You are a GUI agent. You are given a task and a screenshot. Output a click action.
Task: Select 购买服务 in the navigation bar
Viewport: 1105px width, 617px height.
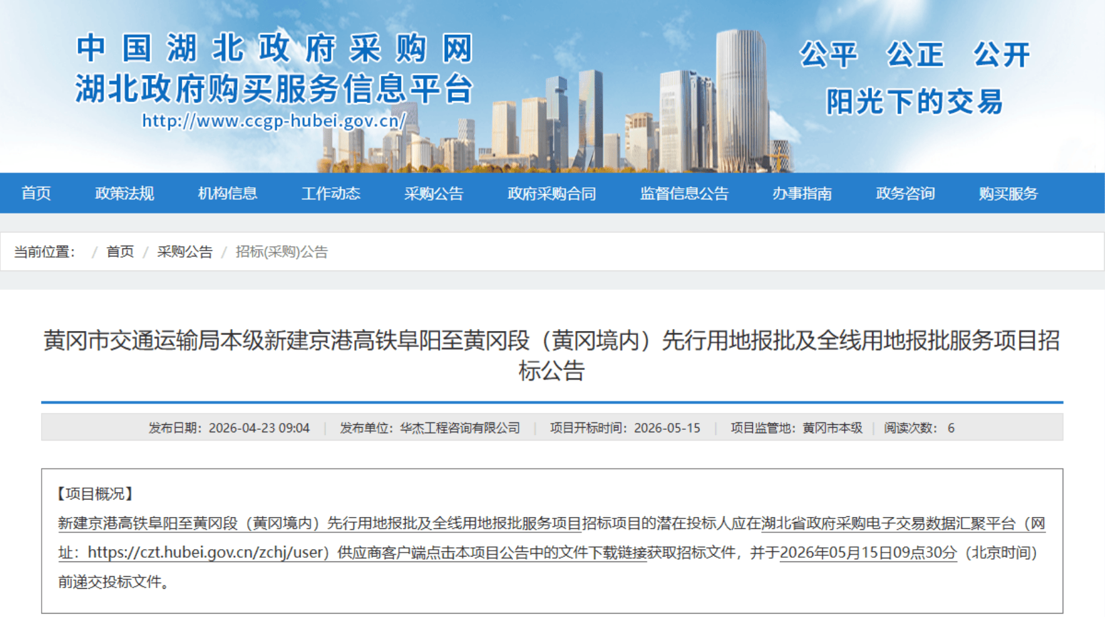click(x=1008, y=193)
